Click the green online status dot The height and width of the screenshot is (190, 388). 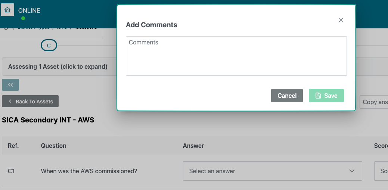23,18
